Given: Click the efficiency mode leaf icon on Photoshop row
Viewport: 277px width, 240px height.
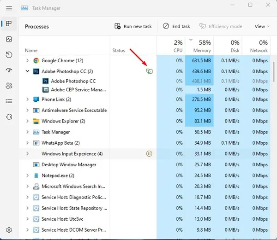Looking at the screenshot, I should (149, 71).
